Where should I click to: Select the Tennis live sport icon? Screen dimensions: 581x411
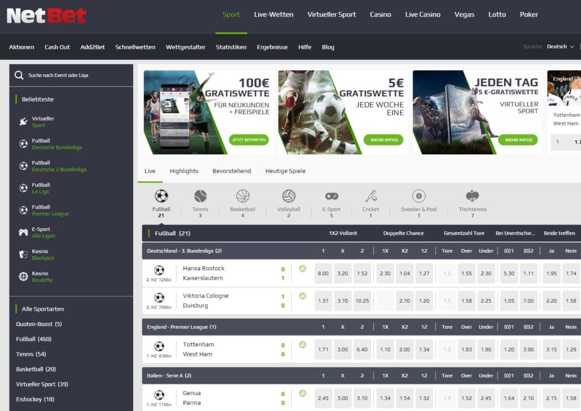click(200, 196)
